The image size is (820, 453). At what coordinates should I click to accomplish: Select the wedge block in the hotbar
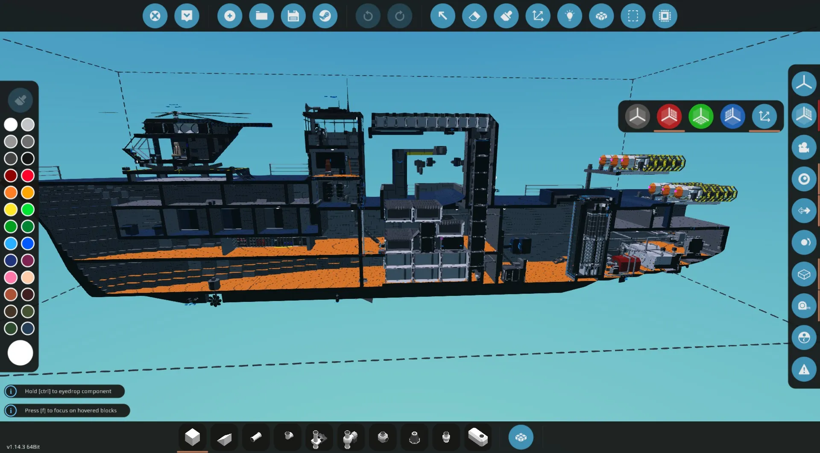pyautogui.click(x=224, y=438)
